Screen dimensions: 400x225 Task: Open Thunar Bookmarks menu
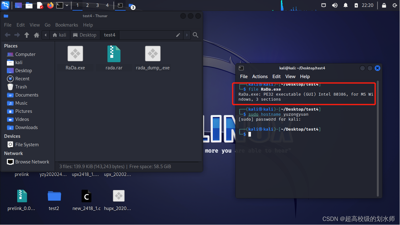67,25
